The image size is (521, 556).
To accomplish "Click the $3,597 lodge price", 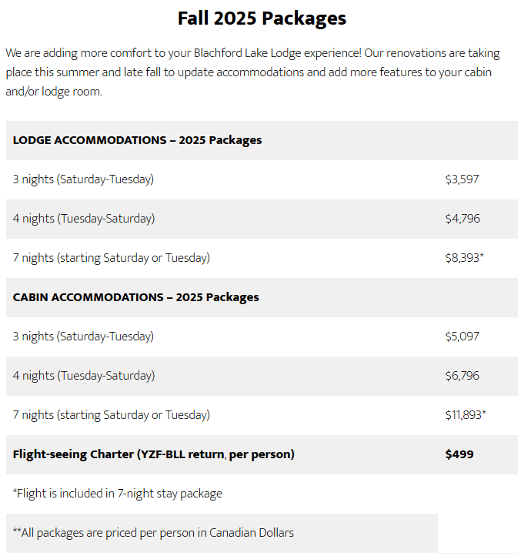I will (462, 179).
